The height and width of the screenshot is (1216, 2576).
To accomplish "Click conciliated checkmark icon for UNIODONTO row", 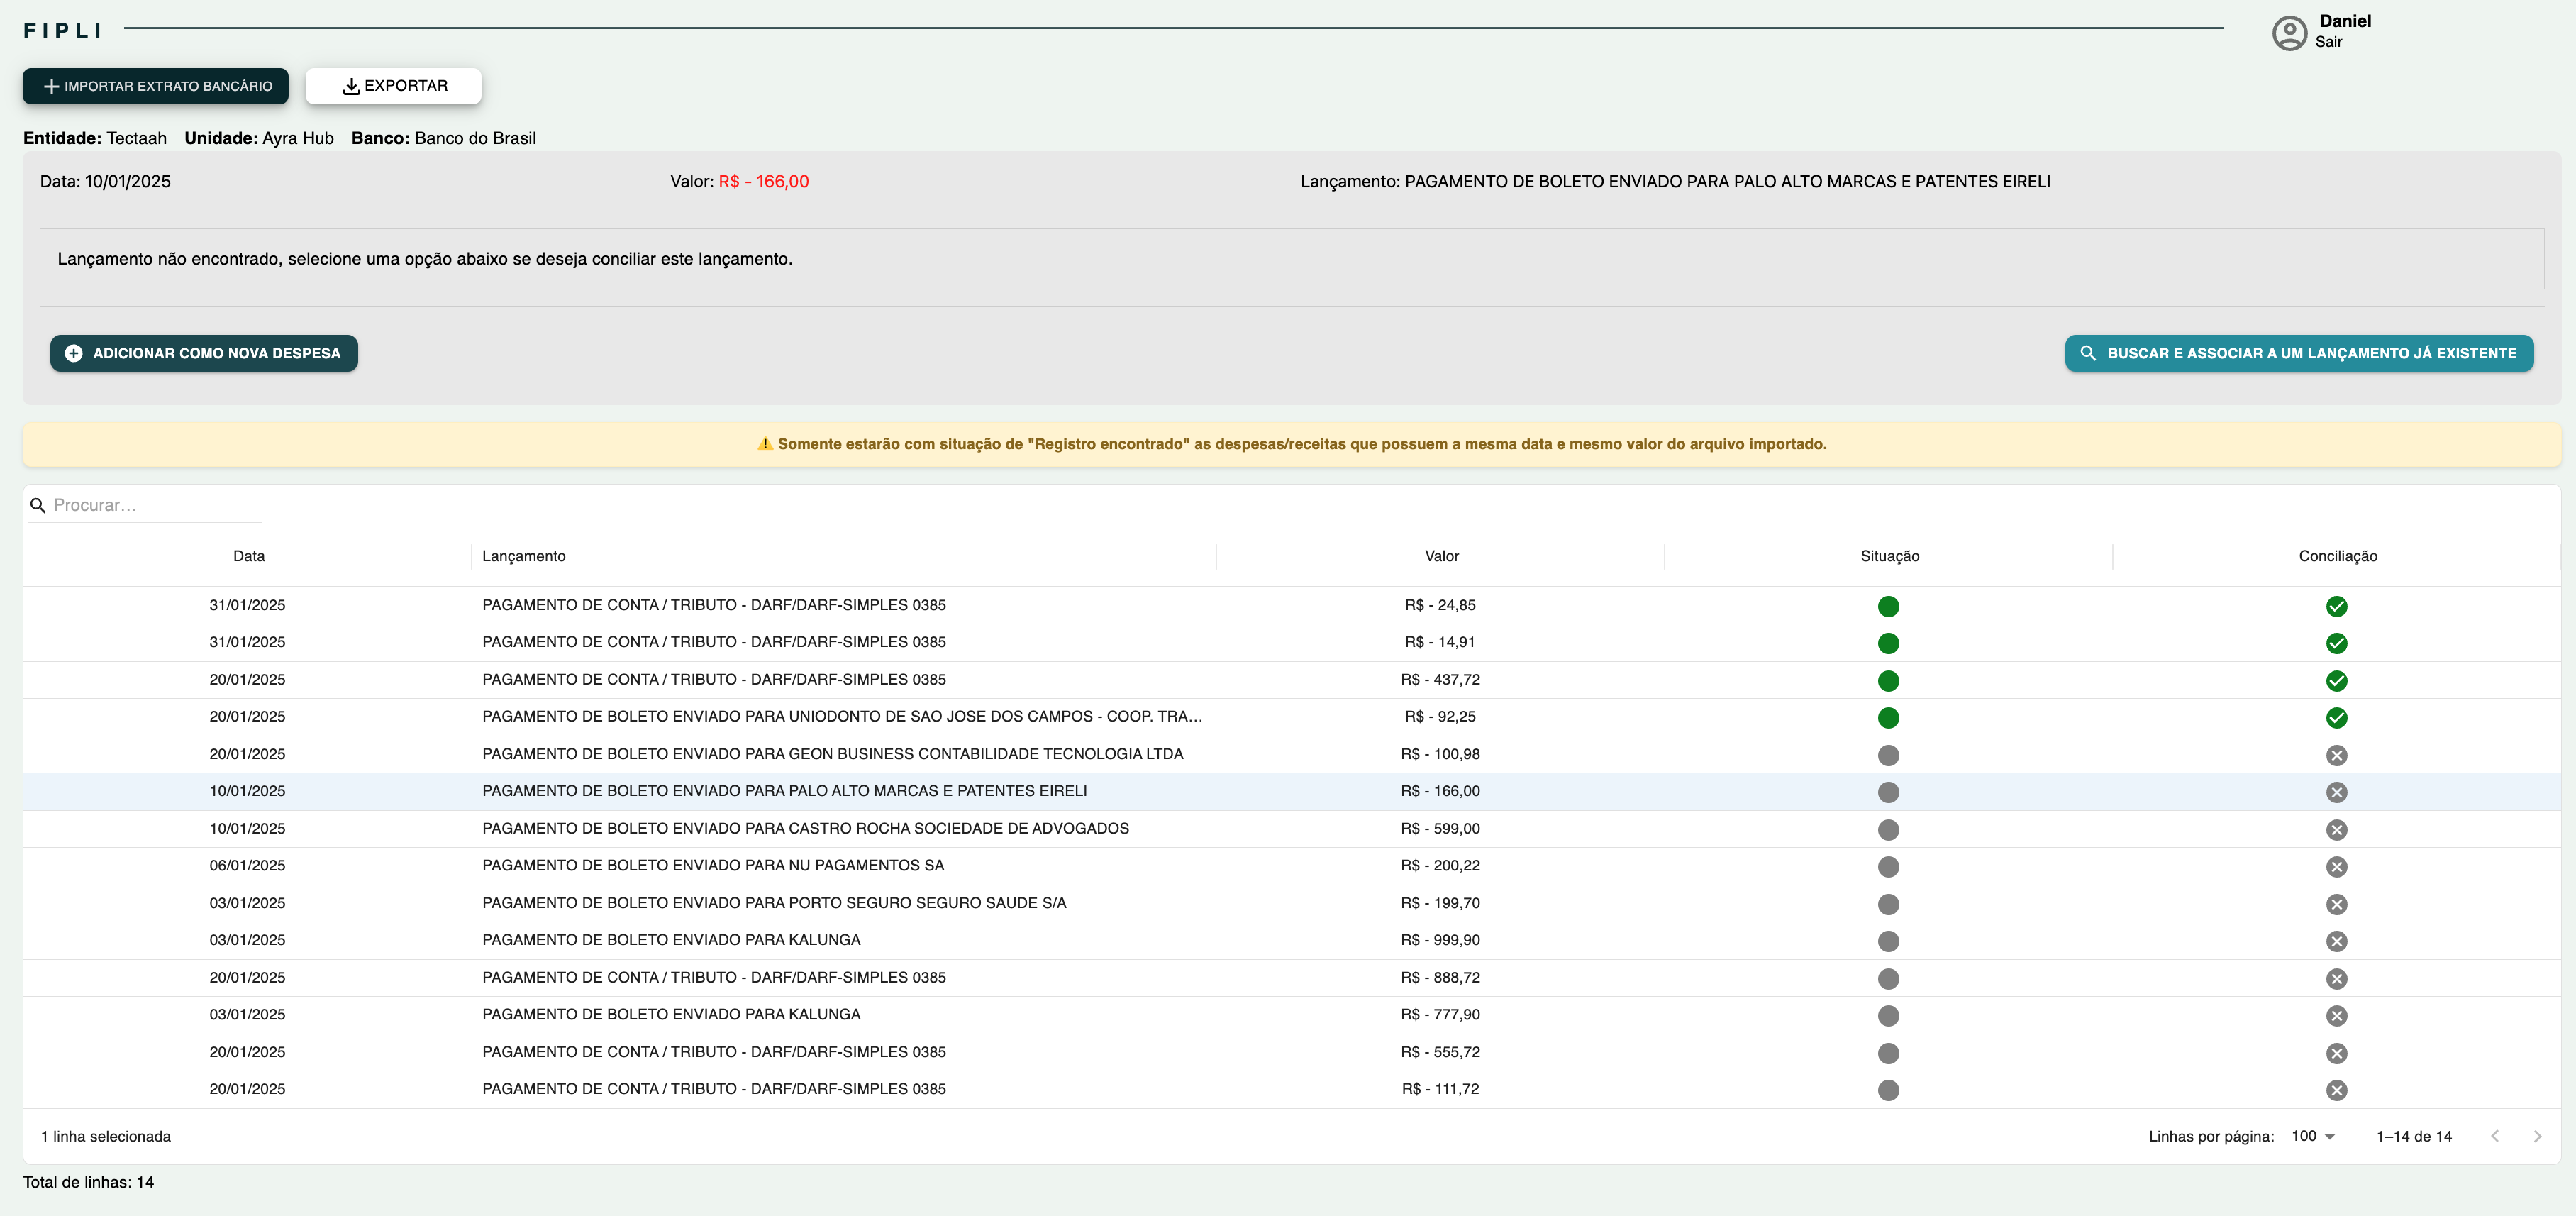I will pyautogui.click(x=2336, y=718).
